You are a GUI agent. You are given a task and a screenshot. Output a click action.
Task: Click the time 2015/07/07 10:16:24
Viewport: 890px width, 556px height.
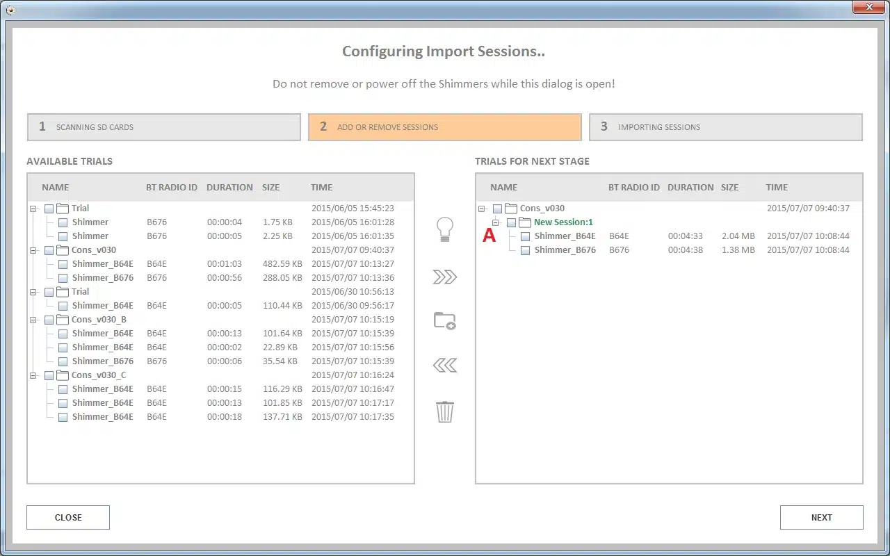point(353,375)
